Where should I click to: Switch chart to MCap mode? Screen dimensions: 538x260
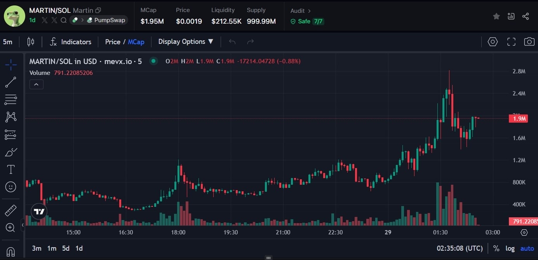coord(136,42)
